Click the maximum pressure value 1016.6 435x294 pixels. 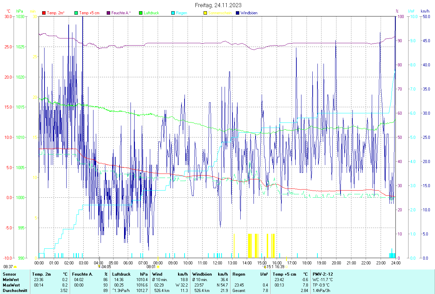click(142, 285)
